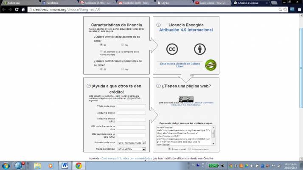This screenshot has width=303, height=170.
Task: Click the code box scroll up arrow
Action: point(213,128)
